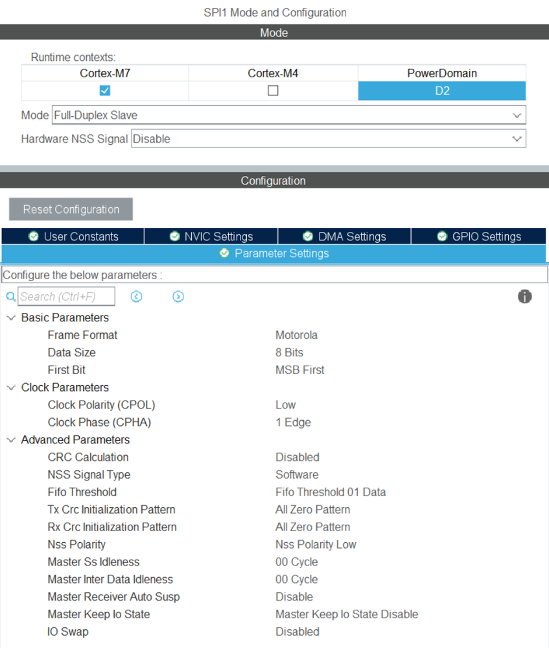Click the parameter search field

coord(66,296)
